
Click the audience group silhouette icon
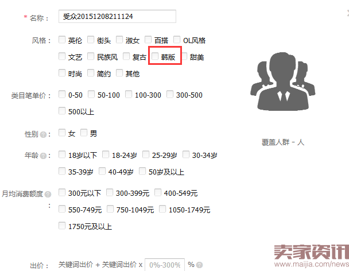282,82
